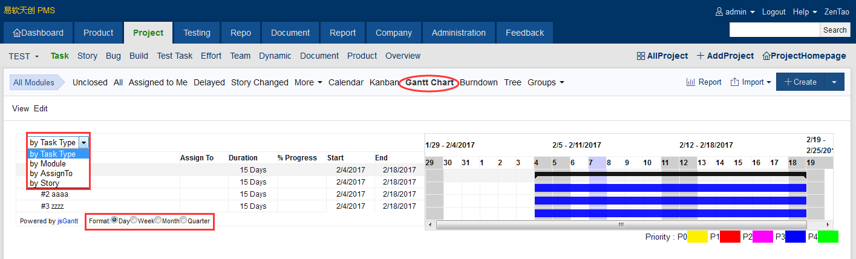Screen dimensions: 856x259
Task: Select the Week format radio button
Action: (x=134, y=221)
